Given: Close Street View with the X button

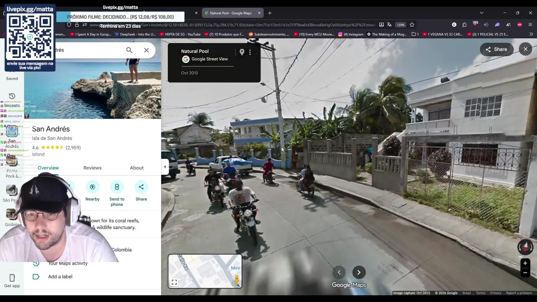Looking at the screenshot, I should click(525, 49).
